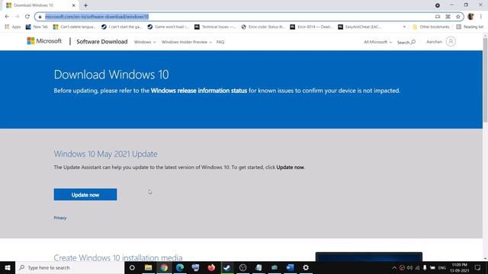Click the ENG language indicator
Viewport: 488px width, 274px height.
[x=442, y=268]
